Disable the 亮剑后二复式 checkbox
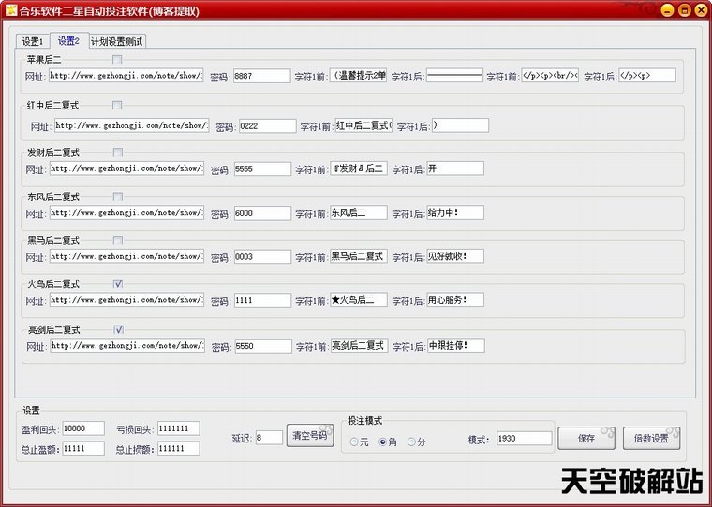The height and width of the screenshot is (507, 712). [x=119, y=329]
